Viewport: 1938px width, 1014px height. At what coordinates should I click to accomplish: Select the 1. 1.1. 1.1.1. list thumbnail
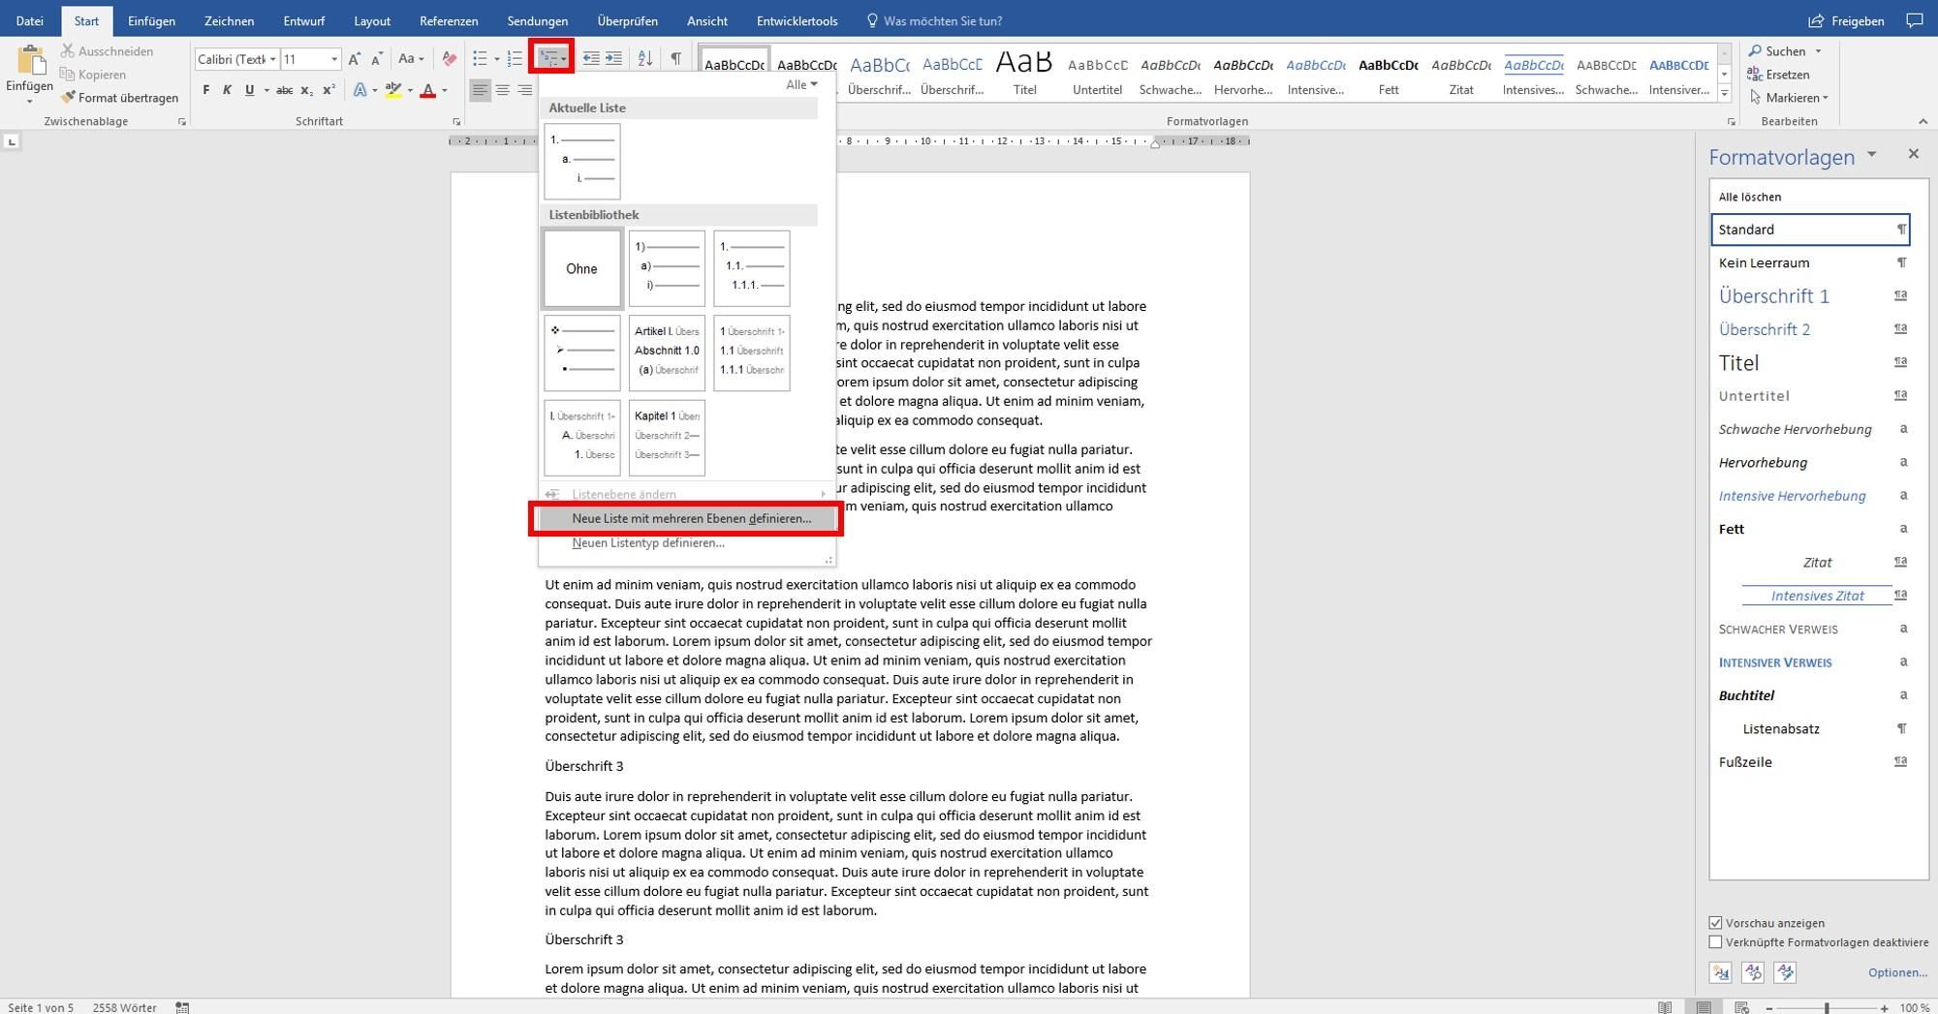(752, 268)
